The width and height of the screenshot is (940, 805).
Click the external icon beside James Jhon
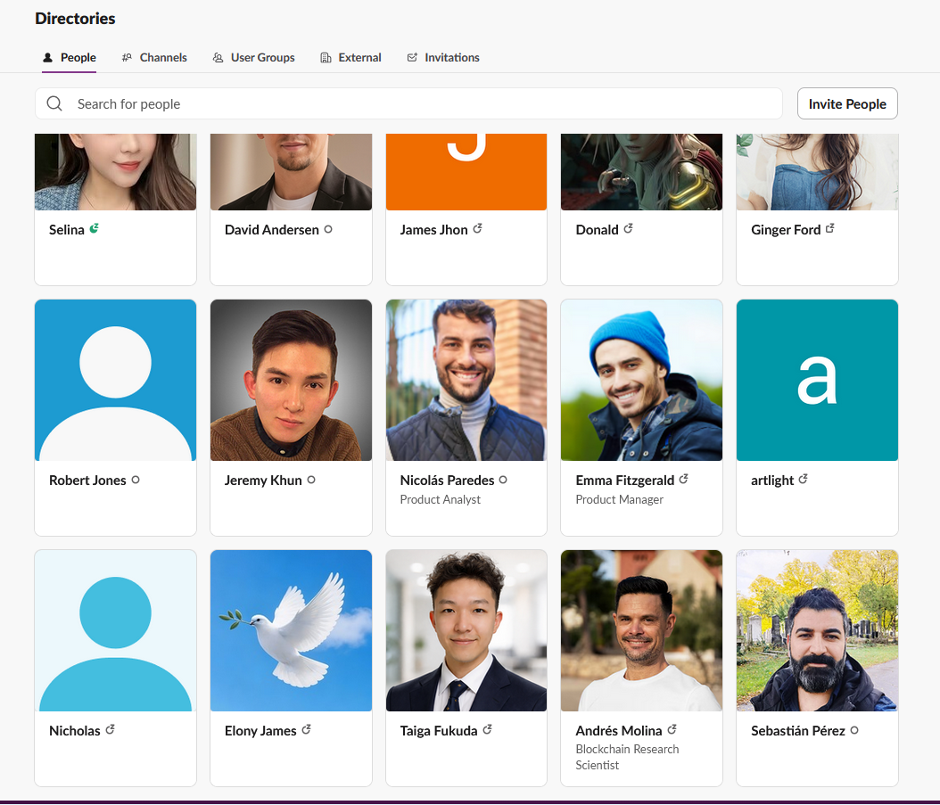pos(477,229)
